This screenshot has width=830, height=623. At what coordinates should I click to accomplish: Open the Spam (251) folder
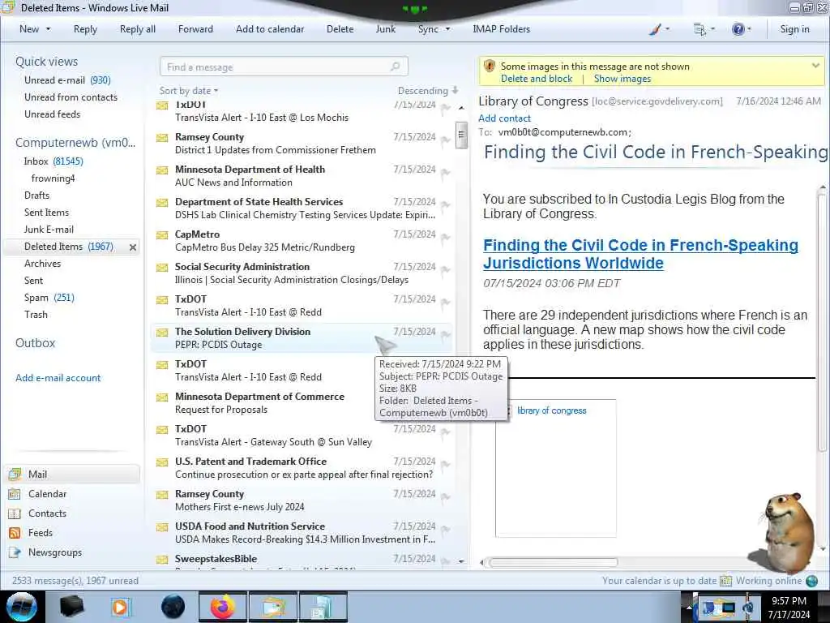[x=49, y=298]
